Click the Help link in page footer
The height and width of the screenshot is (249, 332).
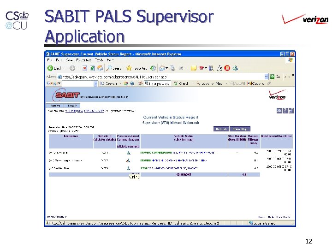tap(271, 217)
